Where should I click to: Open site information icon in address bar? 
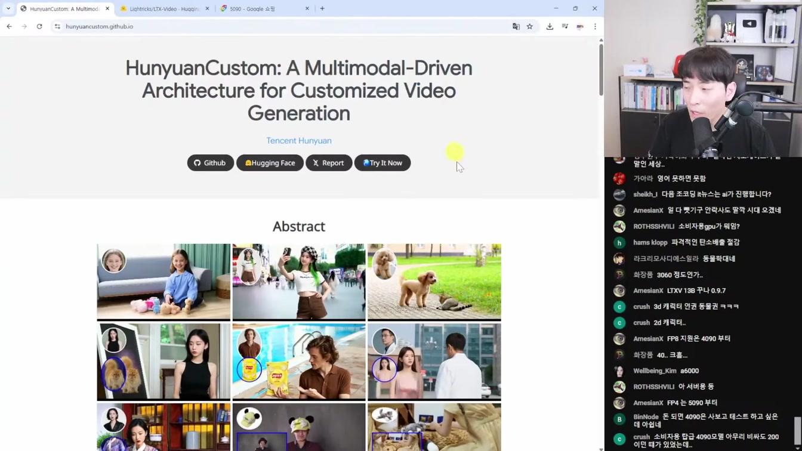coord(57,26)
